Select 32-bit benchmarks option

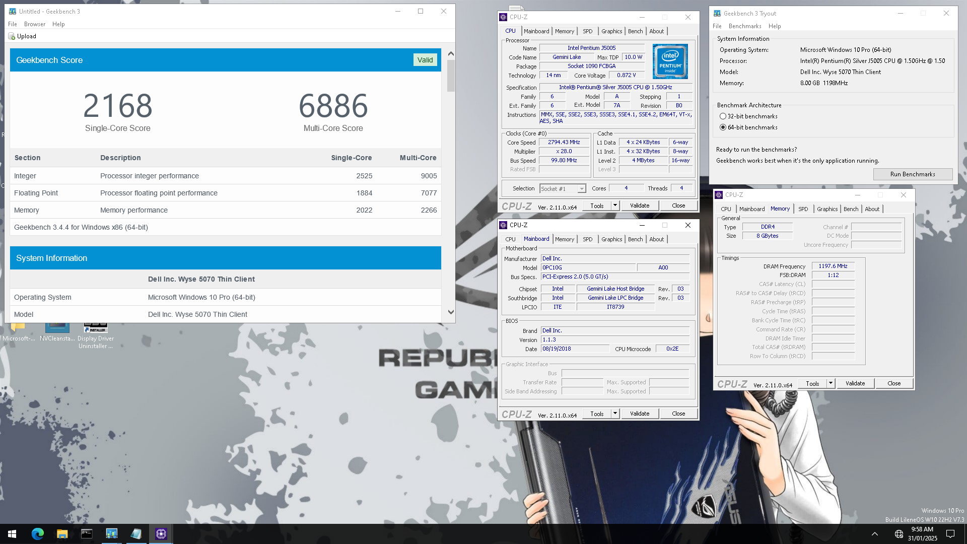723,116
